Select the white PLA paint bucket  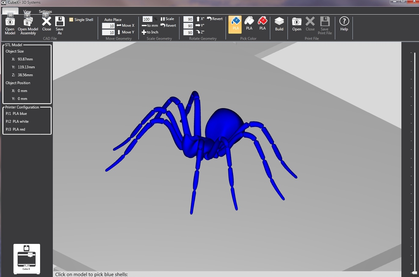[x=249, y=23]
